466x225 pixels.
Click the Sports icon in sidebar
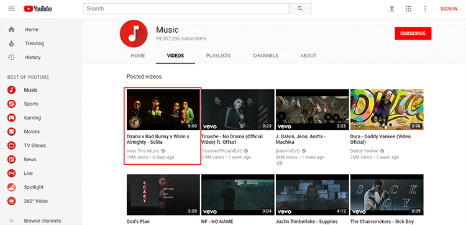pyautogui.click(x=11, y=104)
